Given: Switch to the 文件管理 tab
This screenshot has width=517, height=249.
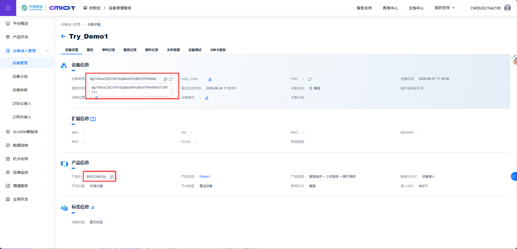Looking at the screenshot, I should pos(173,50).
